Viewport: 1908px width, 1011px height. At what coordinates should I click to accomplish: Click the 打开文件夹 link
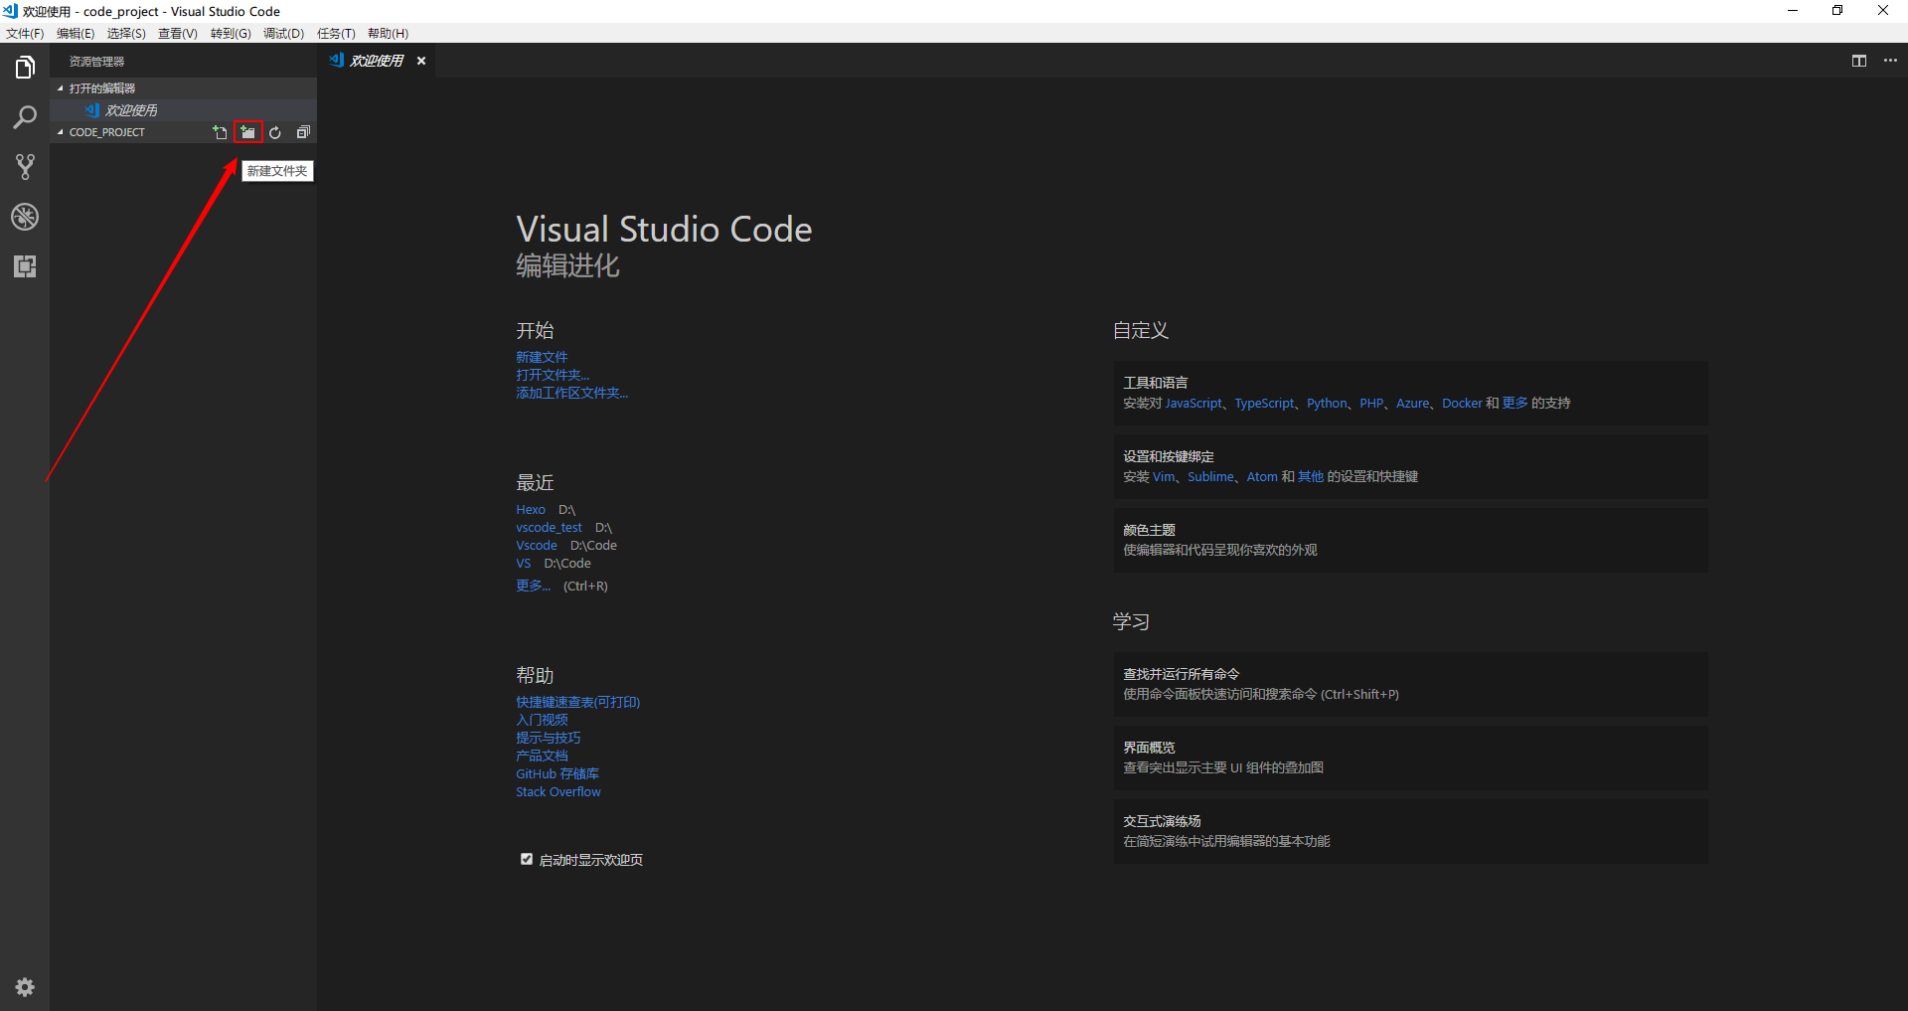[x=552, y=375]
